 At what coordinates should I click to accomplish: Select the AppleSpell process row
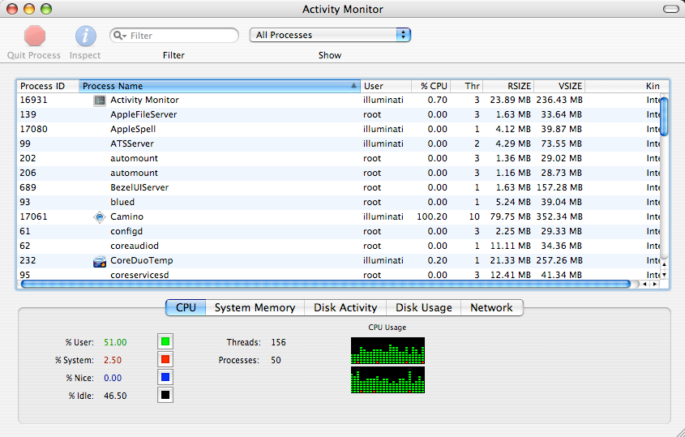339,130
